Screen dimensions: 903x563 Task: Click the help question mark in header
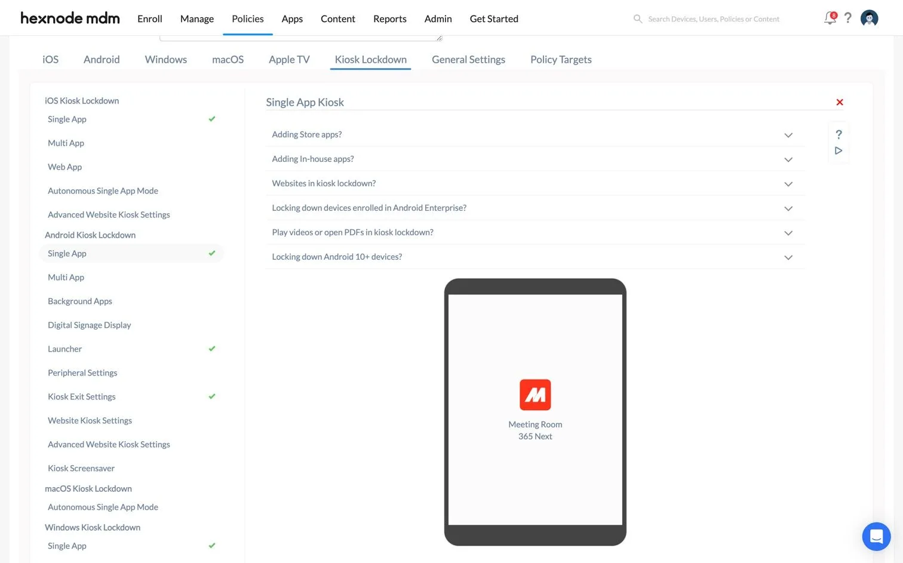click(x=847, y=18)
